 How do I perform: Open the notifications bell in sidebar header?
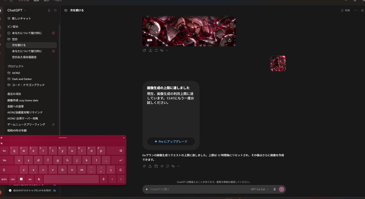pyautogui.click(x=49, y=10)
